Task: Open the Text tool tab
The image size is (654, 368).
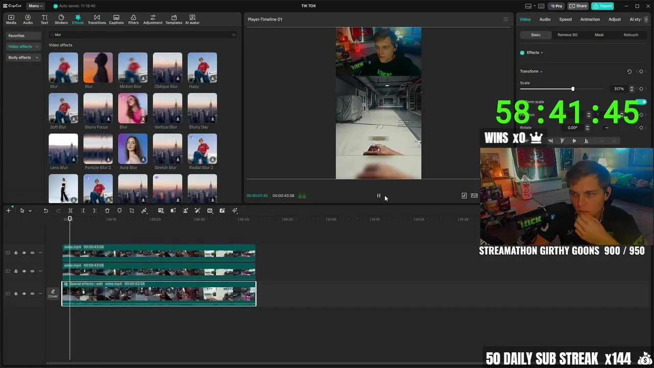Action: [x=44, y=19]
